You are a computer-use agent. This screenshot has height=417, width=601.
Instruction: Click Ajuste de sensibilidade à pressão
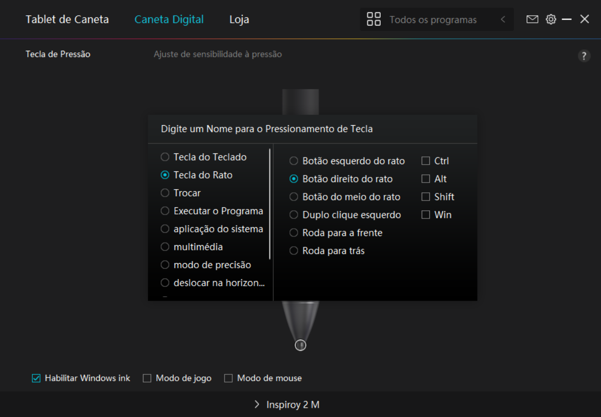pyautogui.click(x=218, y=54)
